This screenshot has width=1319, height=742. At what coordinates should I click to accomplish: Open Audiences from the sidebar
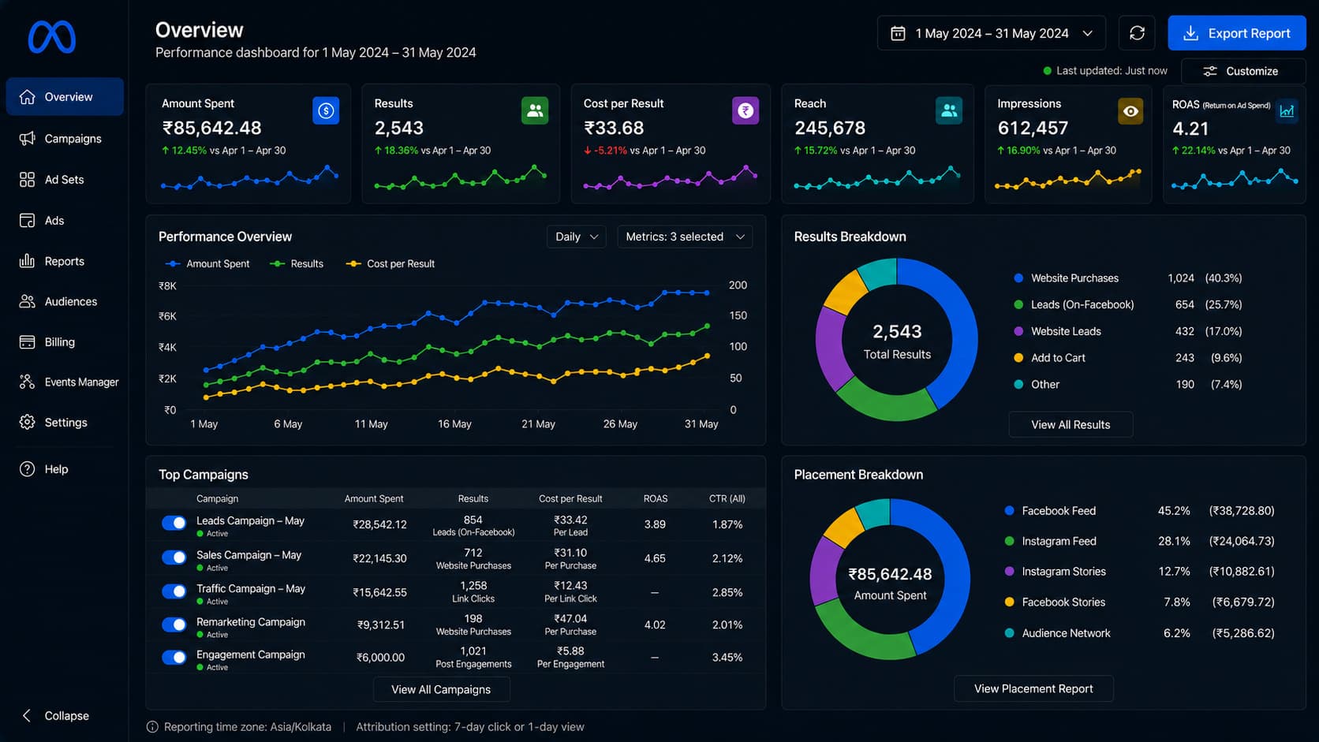[x=65, y=301]
